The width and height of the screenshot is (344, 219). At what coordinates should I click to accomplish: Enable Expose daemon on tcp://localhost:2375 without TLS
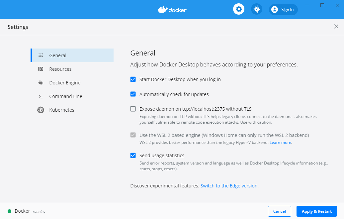click(x=133, y=109)
